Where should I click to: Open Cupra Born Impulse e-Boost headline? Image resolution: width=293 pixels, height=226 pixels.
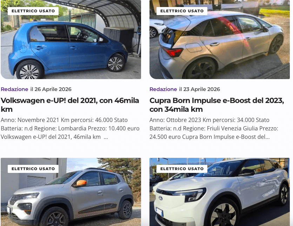(217, 105)
